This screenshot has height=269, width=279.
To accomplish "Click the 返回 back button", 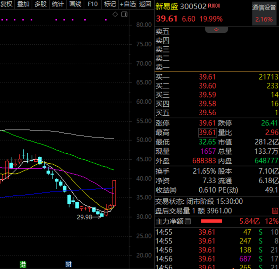I will (145, 4).
